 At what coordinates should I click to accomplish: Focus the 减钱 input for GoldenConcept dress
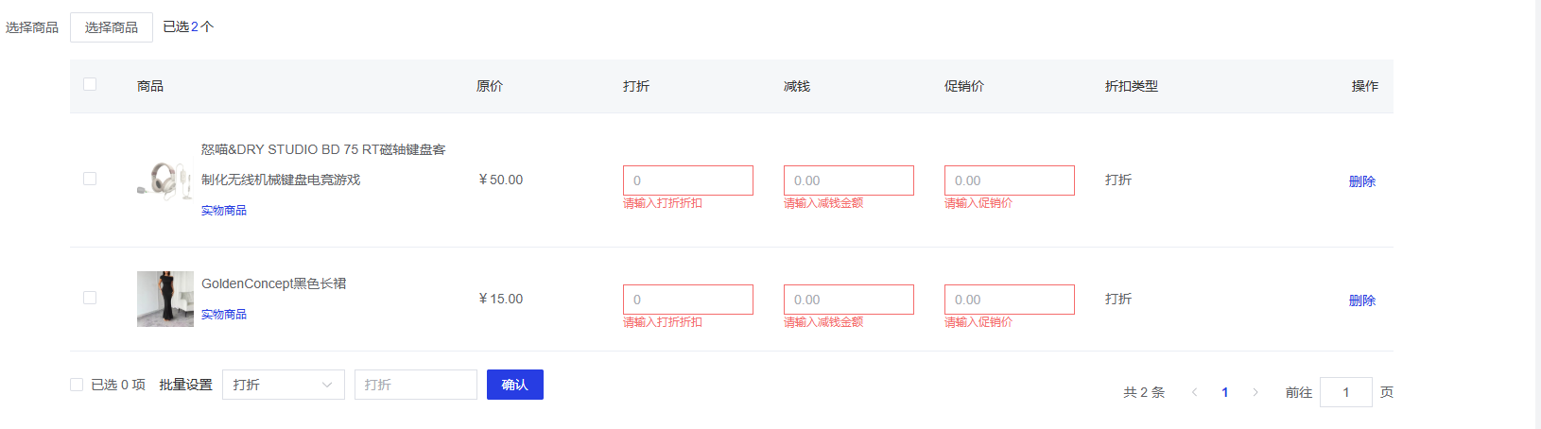click(x=848, y=300)
